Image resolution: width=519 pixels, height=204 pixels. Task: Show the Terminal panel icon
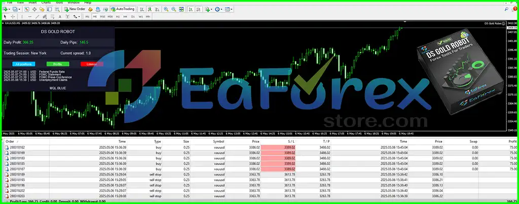[49, 9]
